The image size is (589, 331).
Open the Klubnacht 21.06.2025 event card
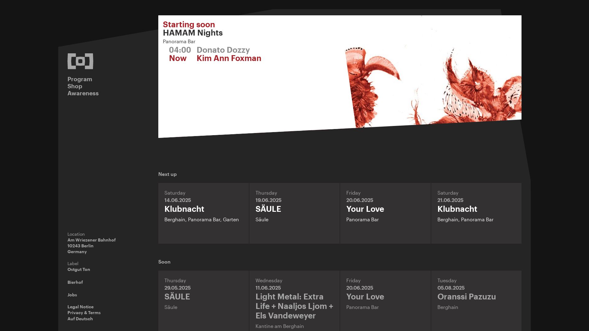[476, 213]
